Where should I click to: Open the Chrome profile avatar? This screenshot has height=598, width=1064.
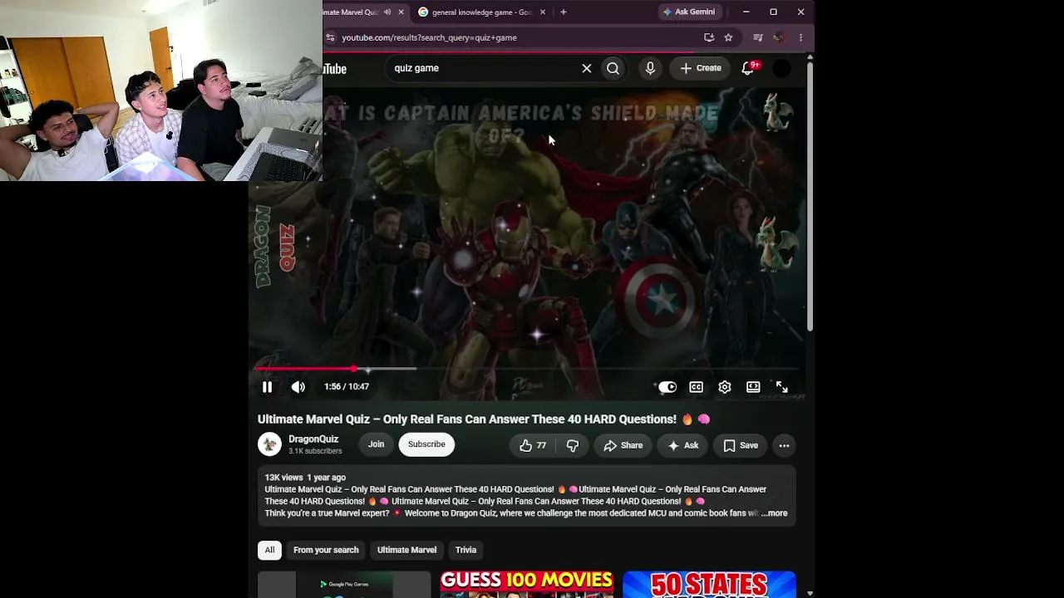[x=778, y=37]
